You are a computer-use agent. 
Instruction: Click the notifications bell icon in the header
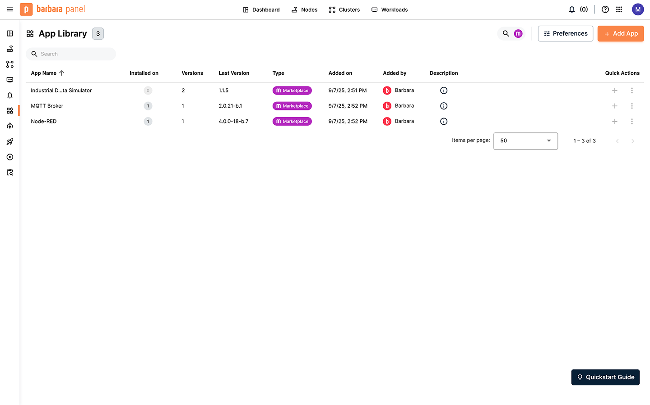[x=572, y=9]
